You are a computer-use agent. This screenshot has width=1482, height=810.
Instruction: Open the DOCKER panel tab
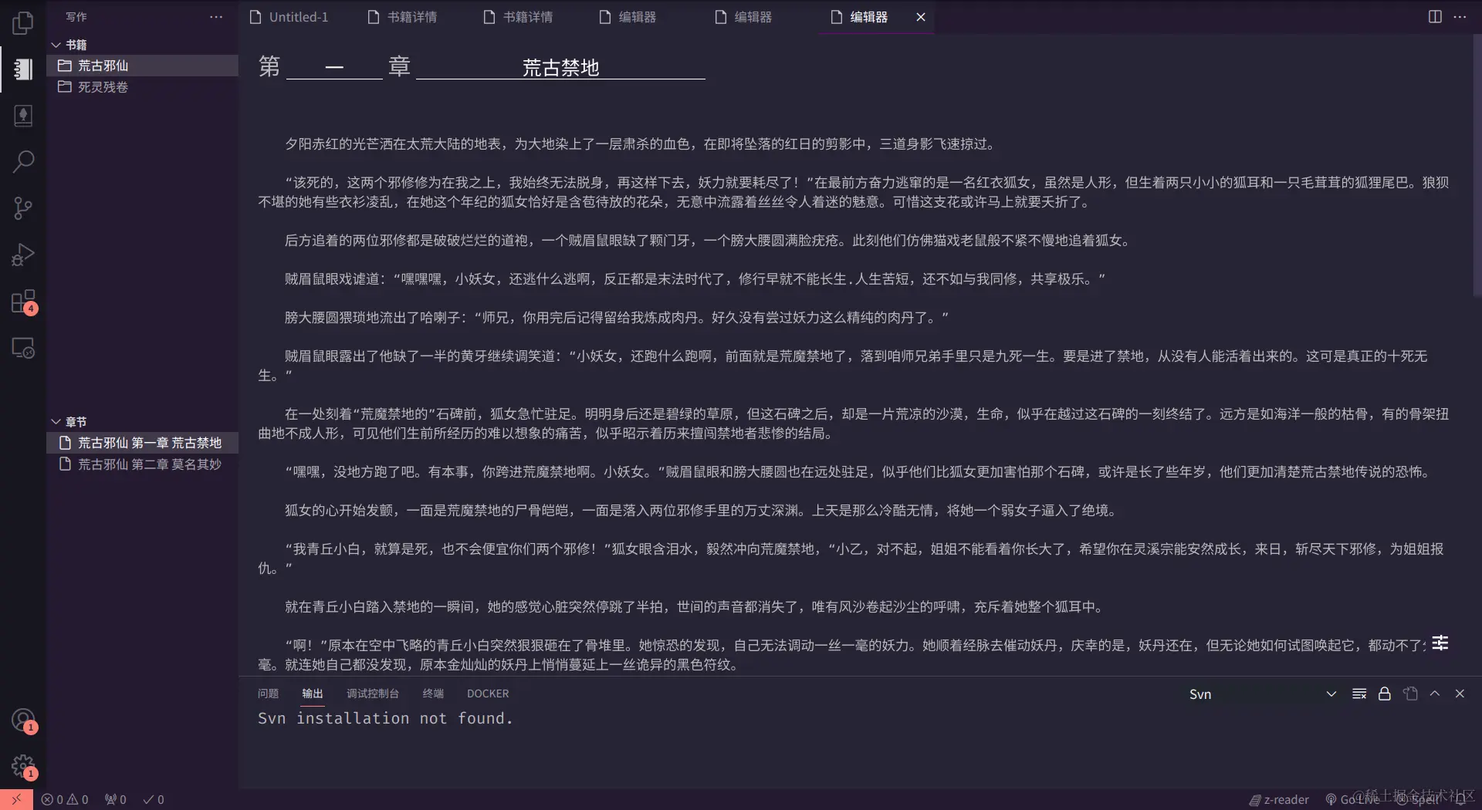coord(488,694)
